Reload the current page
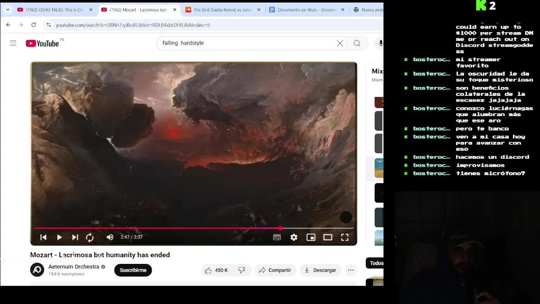 (33, 25)
